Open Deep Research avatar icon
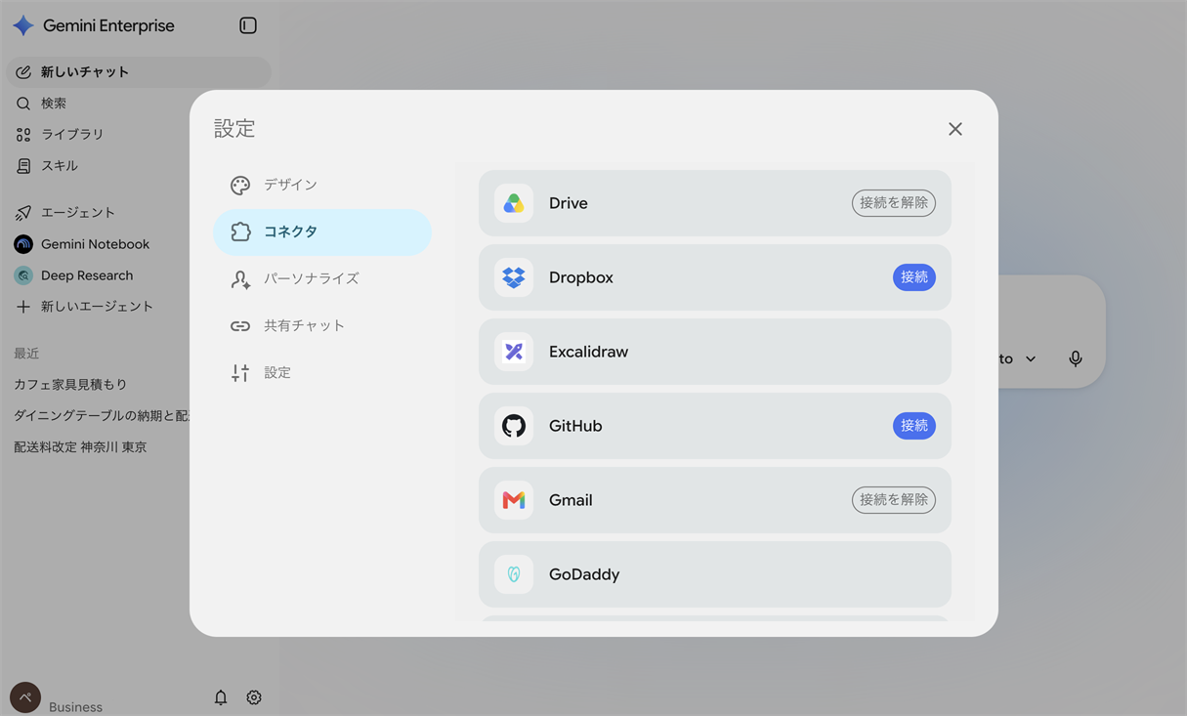Image resolution: width=1187 pixels, height=716 pixels. coord(23,275)
